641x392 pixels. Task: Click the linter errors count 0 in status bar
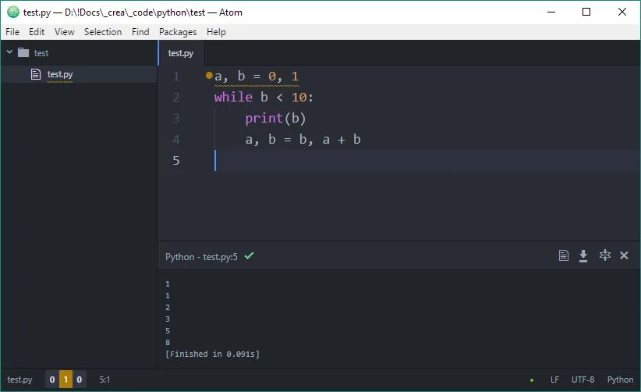click(52, 380)
